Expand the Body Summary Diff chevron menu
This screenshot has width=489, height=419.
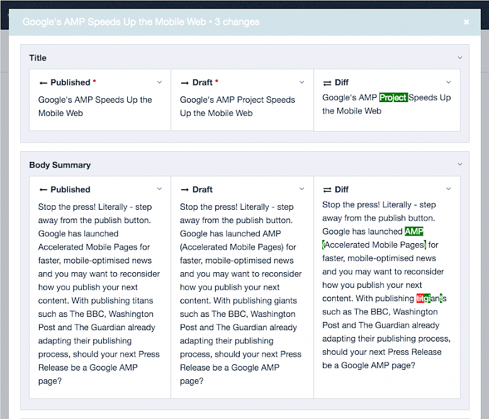coord(448,189)
